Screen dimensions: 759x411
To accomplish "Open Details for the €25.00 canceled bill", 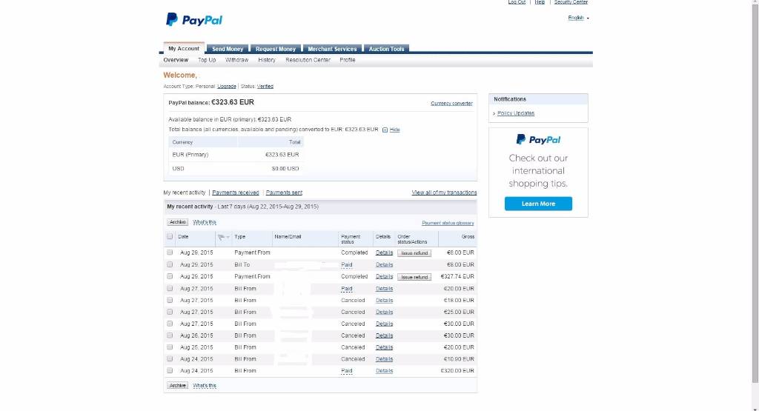I will coord(385,313).
